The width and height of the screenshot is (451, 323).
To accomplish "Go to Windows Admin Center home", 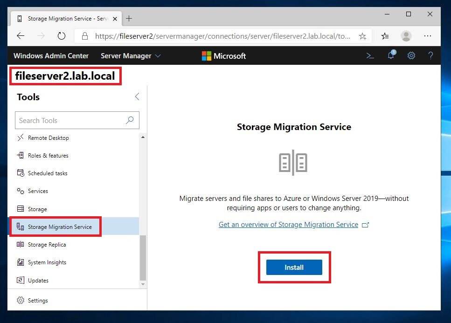I will click(51, 56).
